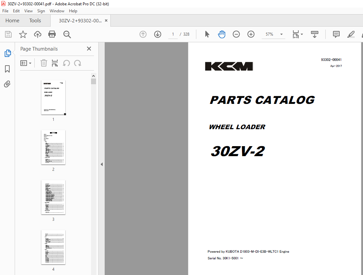Expand fit page options dropdown arrow
363x275 pixels.
pyautogui.click(x=302, y=34)
